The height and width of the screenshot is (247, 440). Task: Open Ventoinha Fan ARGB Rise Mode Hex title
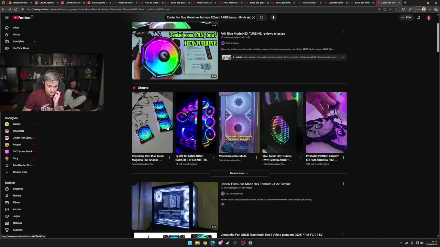(x=272, y=235)
